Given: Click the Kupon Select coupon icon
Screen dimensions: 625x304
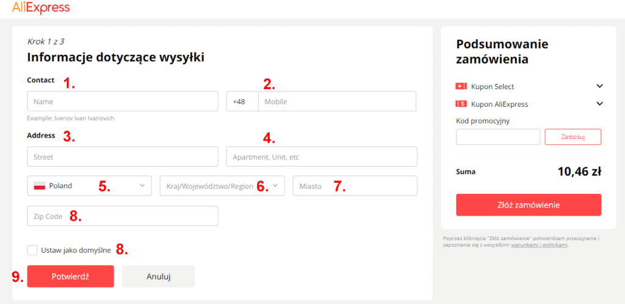Looking at the screenshot, I should (461, 87).
